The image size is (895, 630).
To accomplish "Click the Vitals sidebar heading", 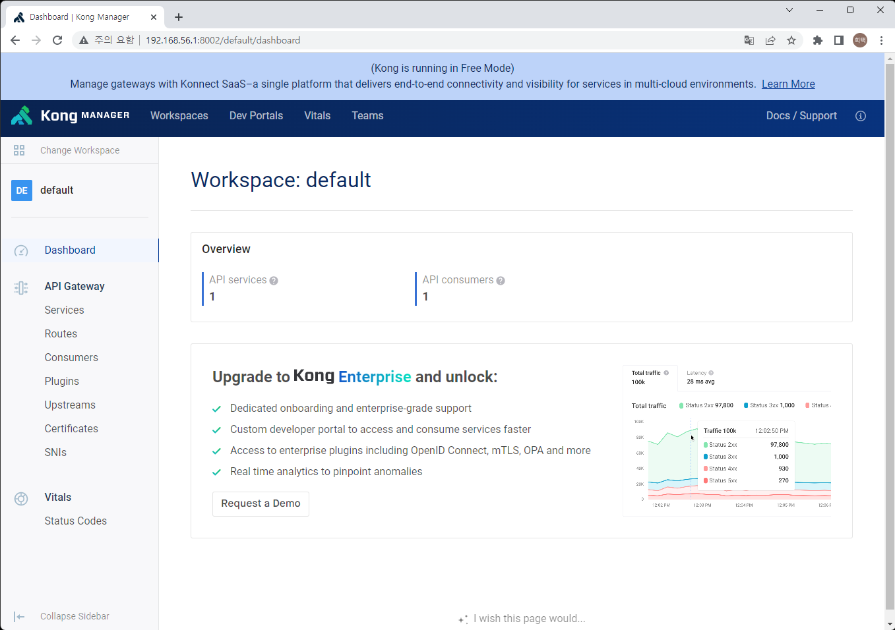I will point(58,497).
